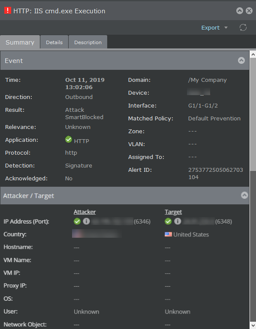Screen dimensions: 256x329
Task: Click the target port '(6348)' text
Action: coord(223,221)
